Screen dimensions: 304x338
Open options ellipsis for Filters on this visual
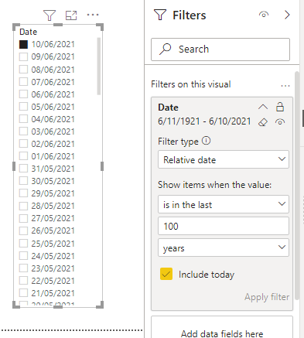coord(285,86)
